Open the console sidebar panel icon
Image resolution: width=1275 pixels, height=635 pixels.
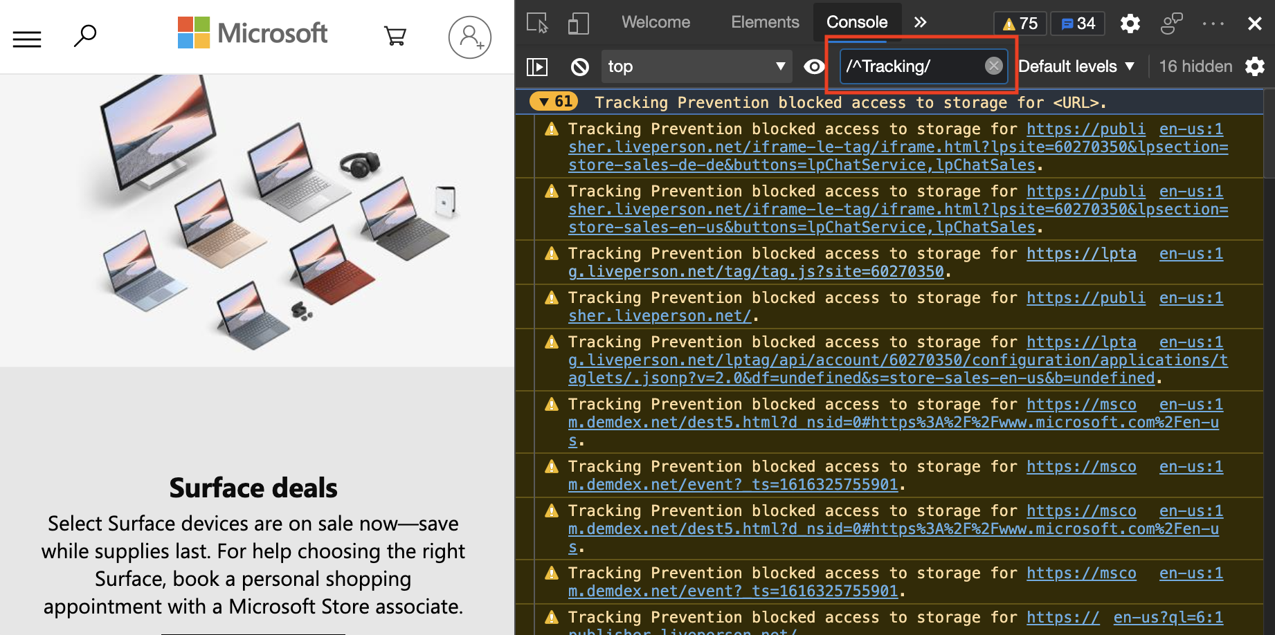click(538, 66)
